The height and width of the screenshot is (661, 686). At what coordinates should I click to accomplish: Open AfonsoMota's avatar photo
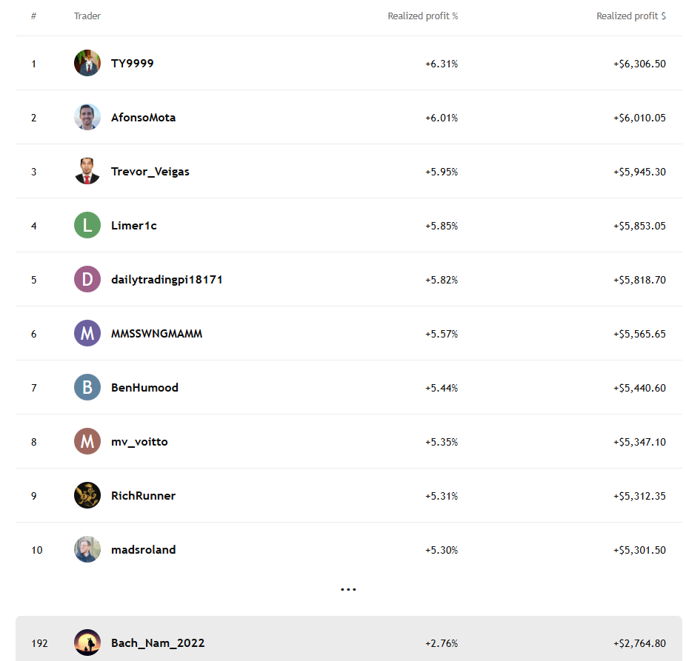87,117
